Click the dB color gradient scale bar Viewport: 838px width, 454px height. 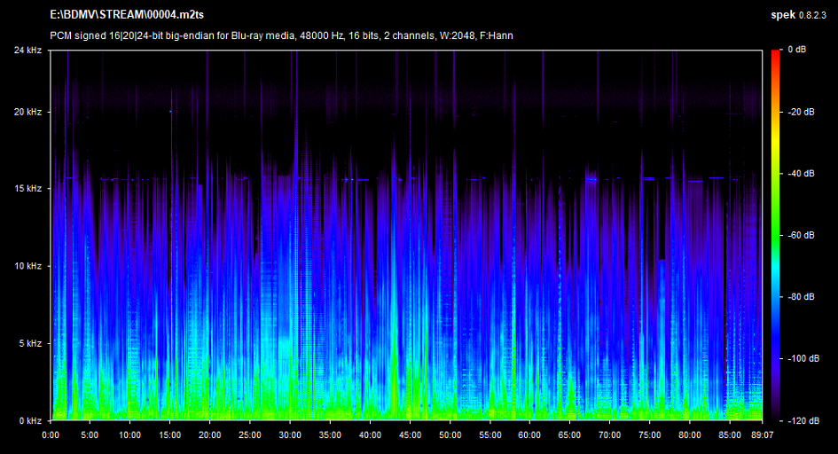point(775,234)
